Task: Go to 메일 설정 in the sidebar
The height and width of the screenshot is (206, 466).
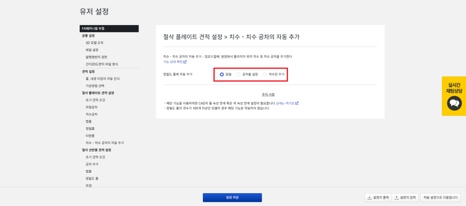Action: pyautogui.click(x=92, y=50)
